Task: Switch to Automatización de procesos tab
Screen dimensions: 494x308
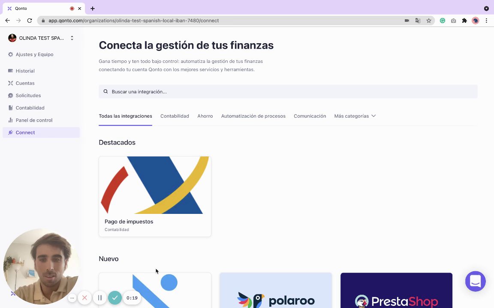Action: pyautogui.click(x=253, y=116)
